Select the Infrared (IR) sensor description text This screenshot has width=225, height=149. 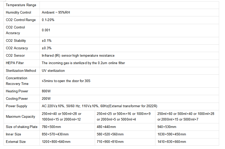[x=78, y=56]
